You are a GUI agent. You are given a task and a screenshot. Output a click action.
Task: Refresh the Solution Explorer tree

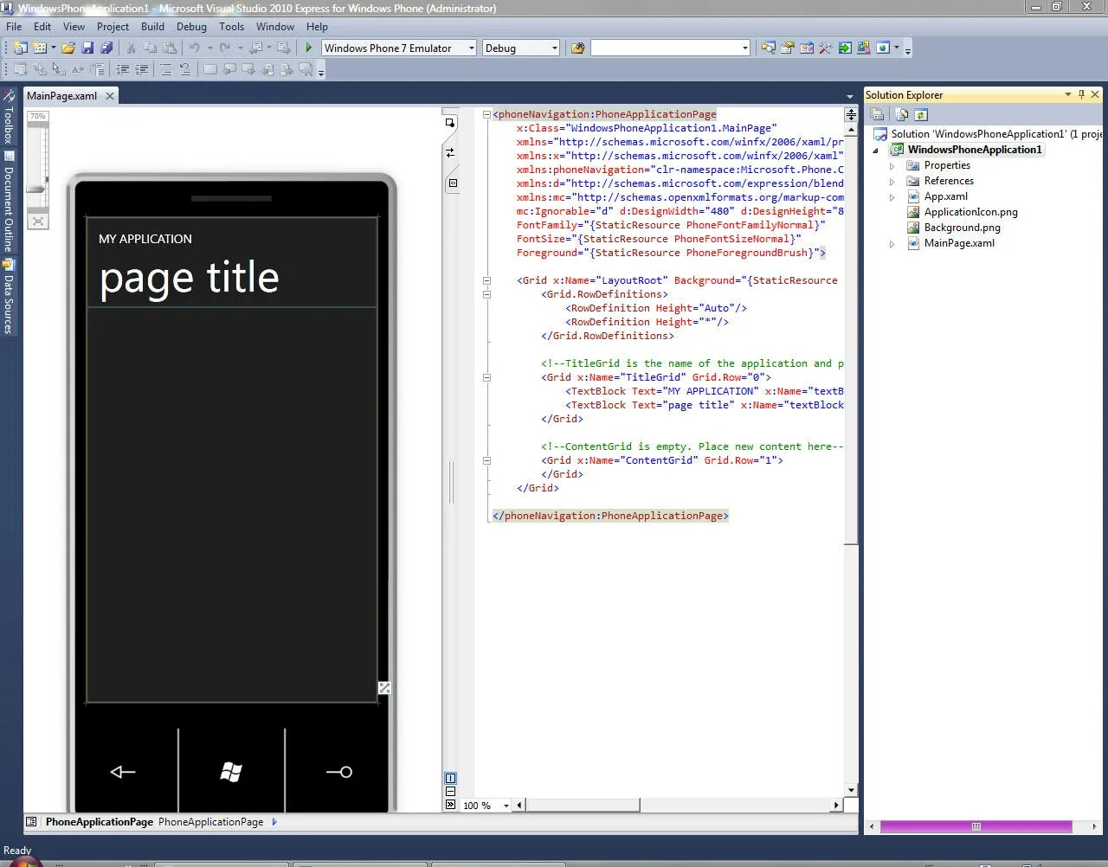click(921, 114)
